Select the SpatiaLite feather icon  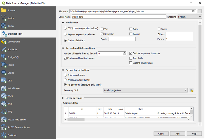[x=4, y=49]
